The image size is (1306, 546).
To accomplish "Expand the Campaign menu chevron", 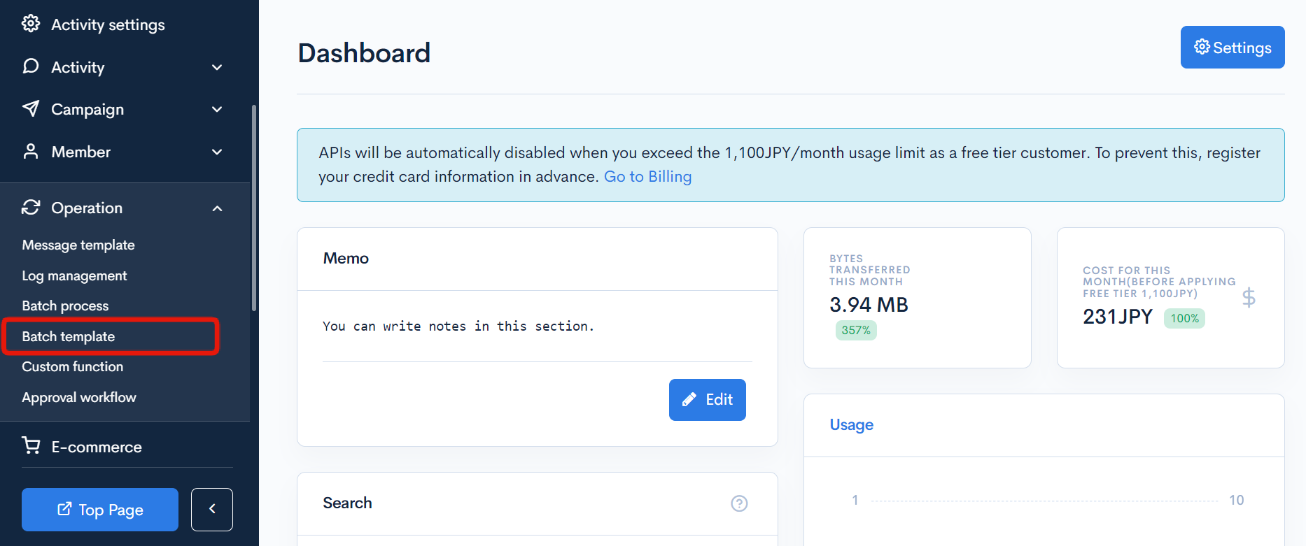I will 217,109.
